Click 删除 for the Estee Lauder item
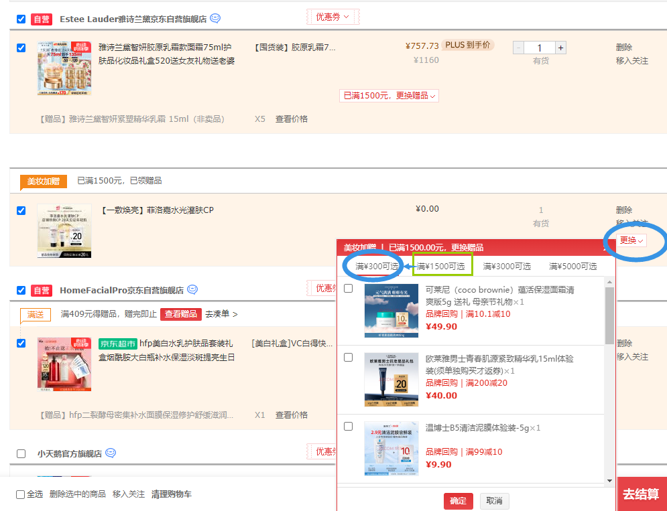667x511 pixels. (624, 47)
